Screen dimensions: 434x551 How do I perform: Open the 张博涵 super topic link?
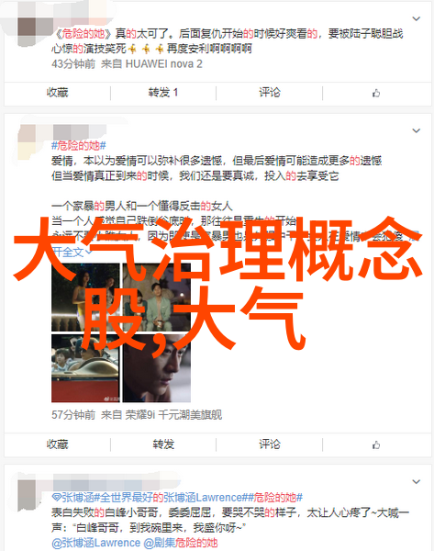pos(72,498)
